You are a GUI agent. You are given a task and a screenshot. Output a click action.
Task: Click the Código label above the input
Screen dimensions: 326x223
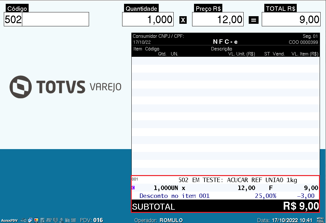pos(17,9)
